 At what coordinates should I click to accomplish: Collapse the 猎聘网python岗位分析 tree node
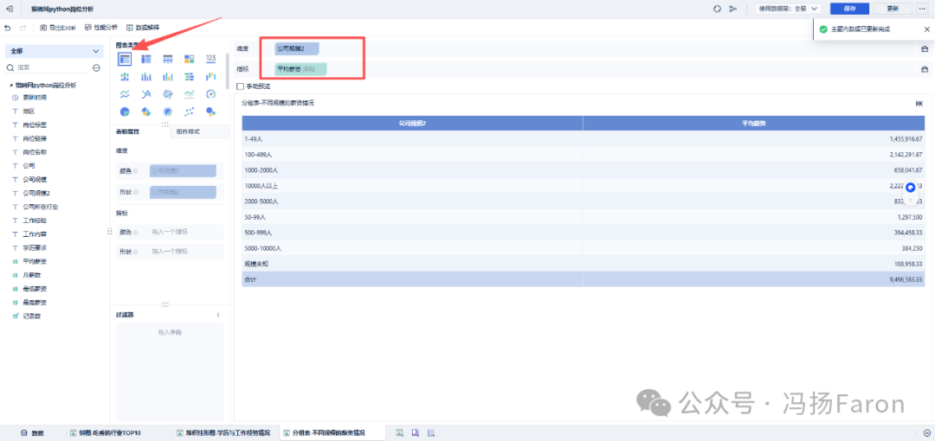click(11, 86)
